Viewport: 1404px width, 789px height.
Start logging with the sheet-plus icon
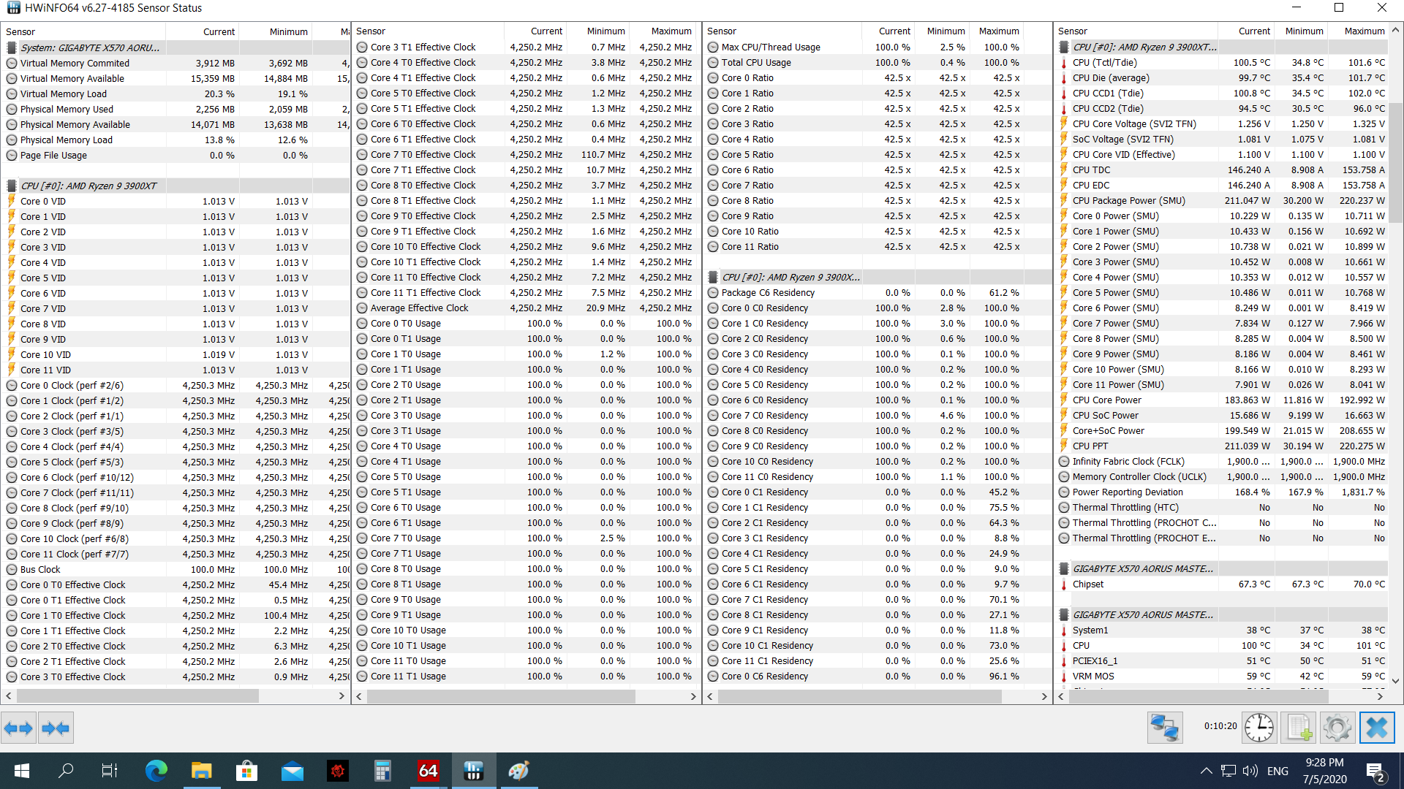pos(1299,728)
